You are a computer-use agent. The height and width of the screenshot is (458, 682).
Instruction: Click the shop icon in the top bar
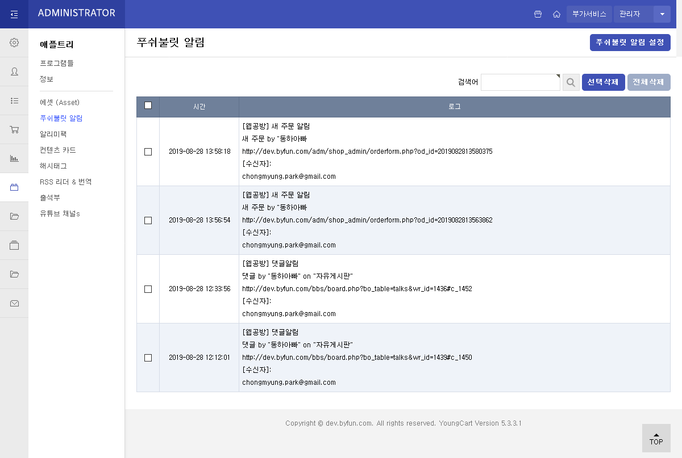(538, 14)
